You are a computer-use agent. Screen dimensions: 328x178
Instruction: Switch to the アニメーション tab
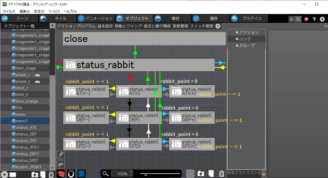[x=95, y=18]
